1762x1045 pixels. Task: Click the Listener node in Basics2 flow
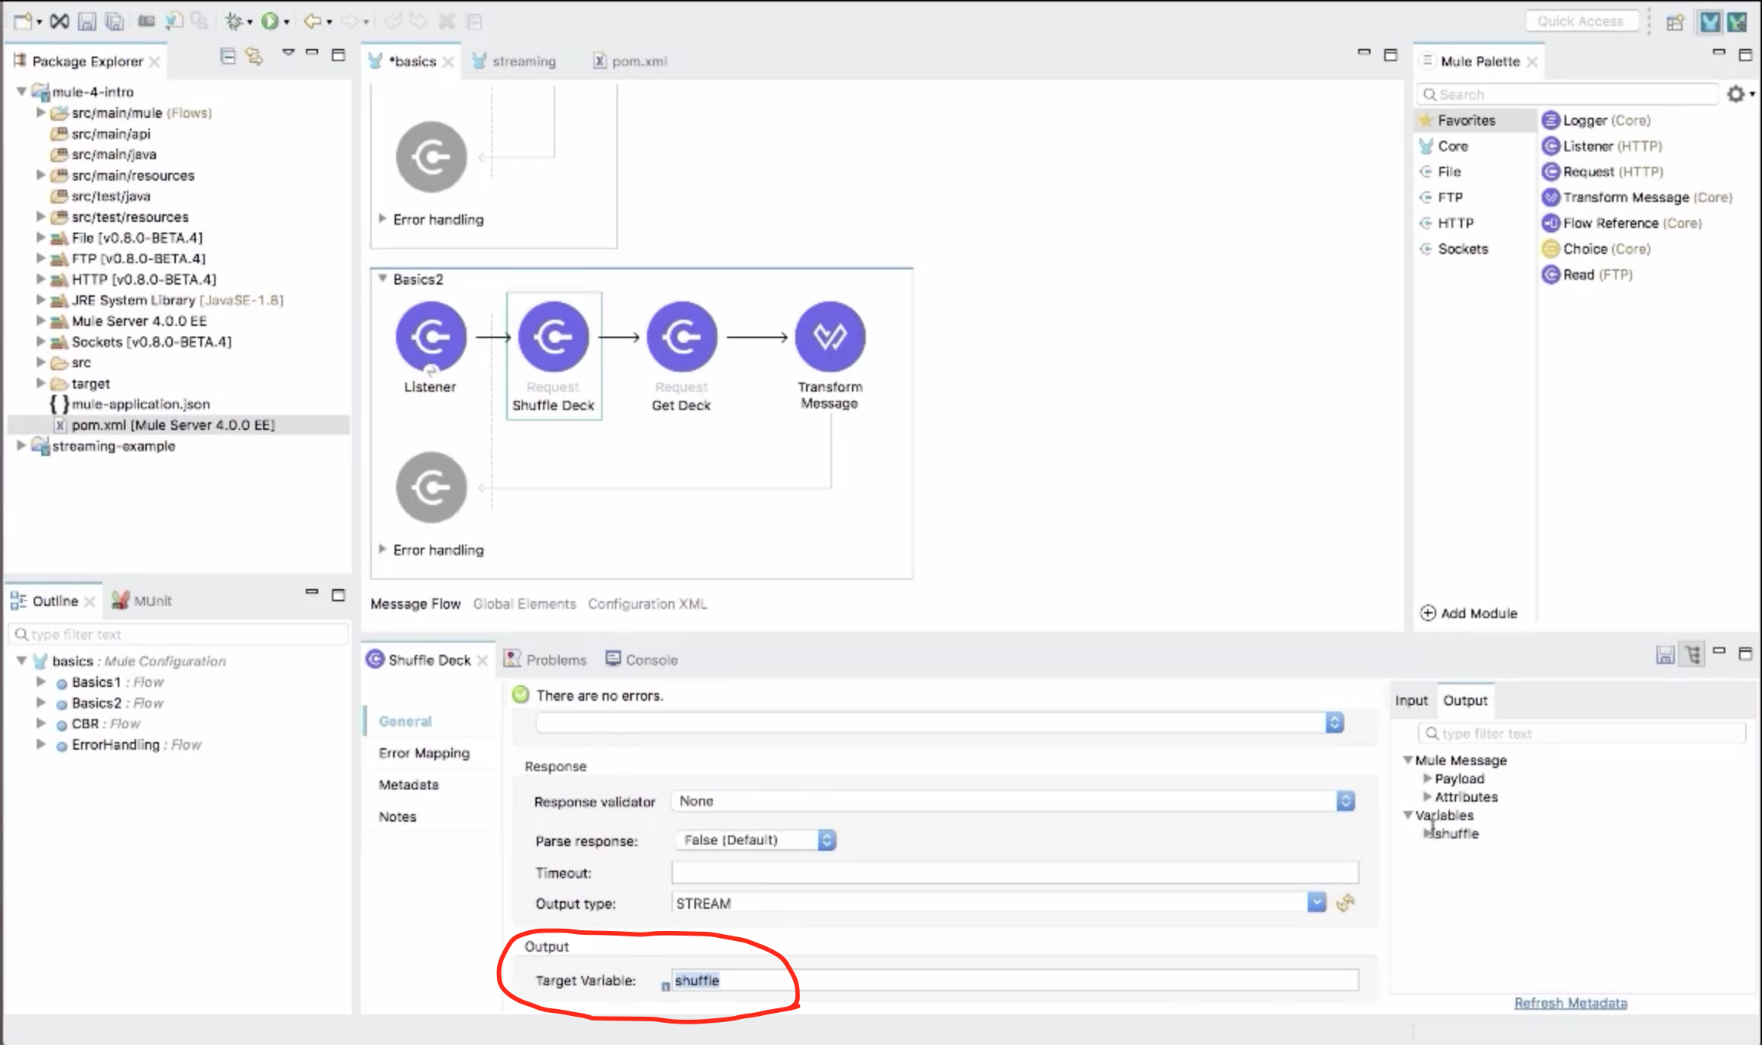pyautogui.click(x=431, y=337)
